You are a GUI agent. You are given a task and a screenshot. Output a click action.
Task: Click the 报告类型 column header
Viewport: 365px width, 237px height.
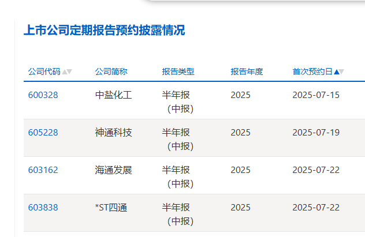point(178,72)
